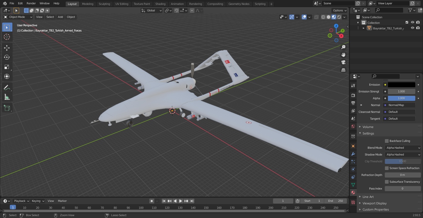
Task: Expand Bayraktar_TB2 object in outliner
Action: point(364,28)
